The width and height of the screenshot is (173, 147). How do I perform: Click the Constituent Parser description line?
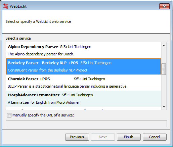point(48,70)
